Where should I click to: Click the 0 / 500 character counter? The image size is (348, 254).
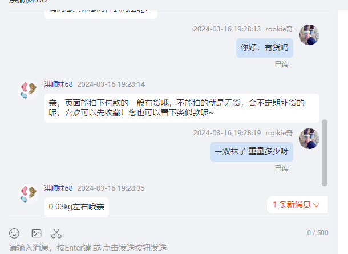pos(318,233)
